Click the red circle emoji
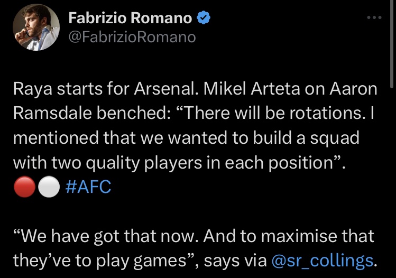 pos(24,187)
